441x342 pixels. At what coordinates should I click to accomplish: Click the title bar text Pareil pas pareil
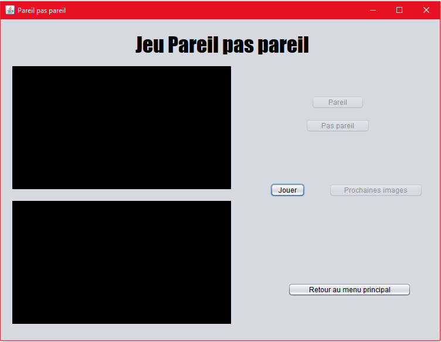click(42, 11)
